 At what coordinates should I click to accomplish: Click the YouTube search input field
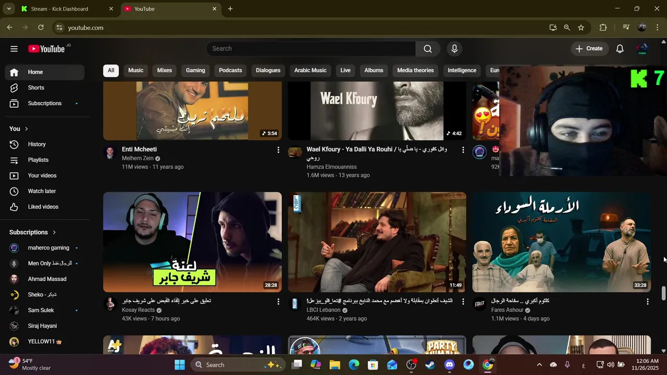(311, 48)
